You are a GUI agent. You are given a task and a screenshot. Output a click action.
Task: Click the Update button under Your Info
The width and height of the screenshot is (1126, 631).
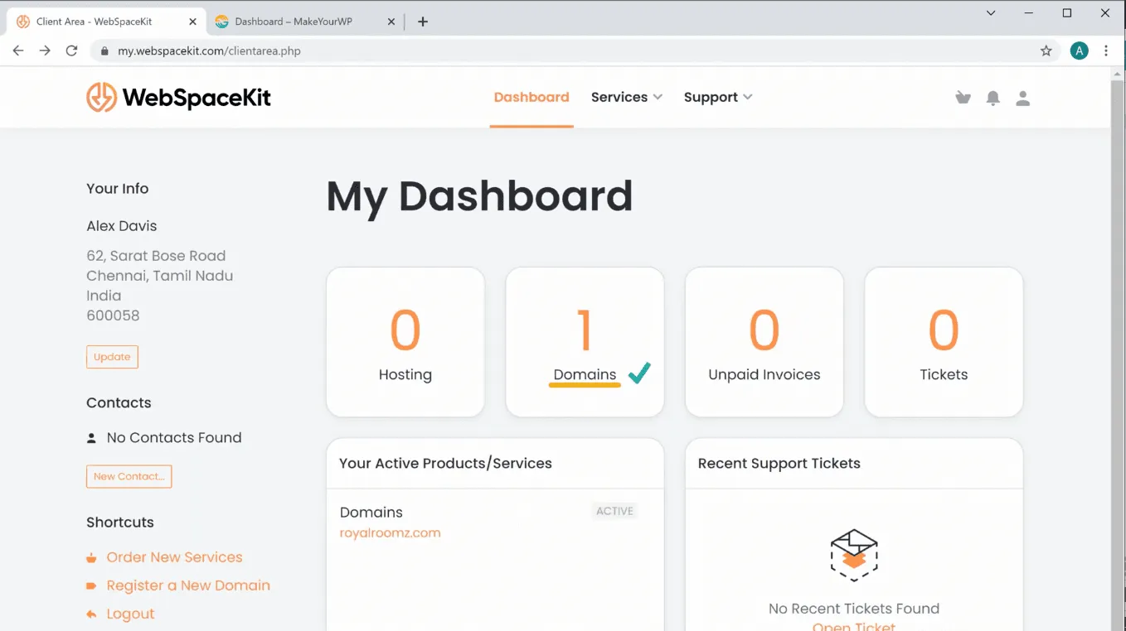click(112, 357)
